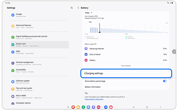Launch Galaxy Store bag app in taskbar

point(111,107)
